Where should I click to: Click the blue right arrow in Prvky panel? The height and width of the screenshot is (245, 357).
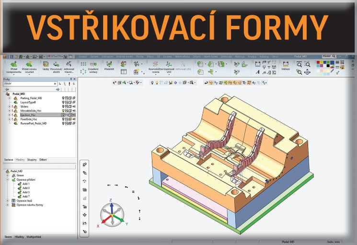tap(58, 90)
